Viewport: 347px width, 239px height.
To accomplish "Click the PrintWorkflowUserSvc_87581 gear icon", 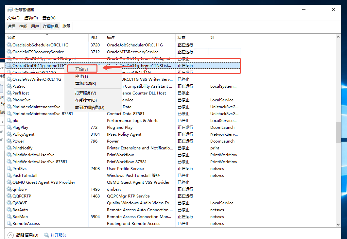I will 9,162.
